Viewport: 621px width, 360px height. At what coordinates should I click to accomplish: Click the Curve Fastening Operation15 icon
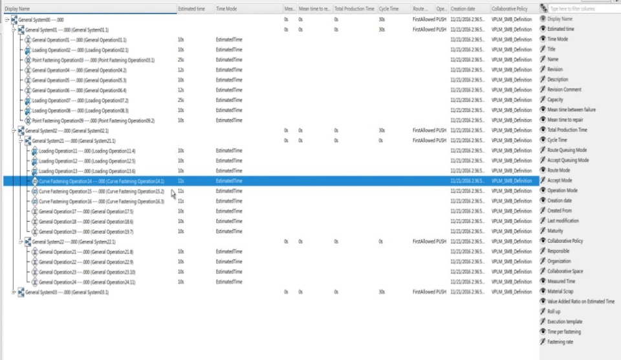[34, 191]
